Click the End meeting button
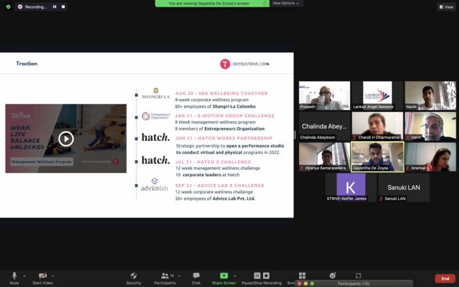459x287 pixels. click(445, 278)
